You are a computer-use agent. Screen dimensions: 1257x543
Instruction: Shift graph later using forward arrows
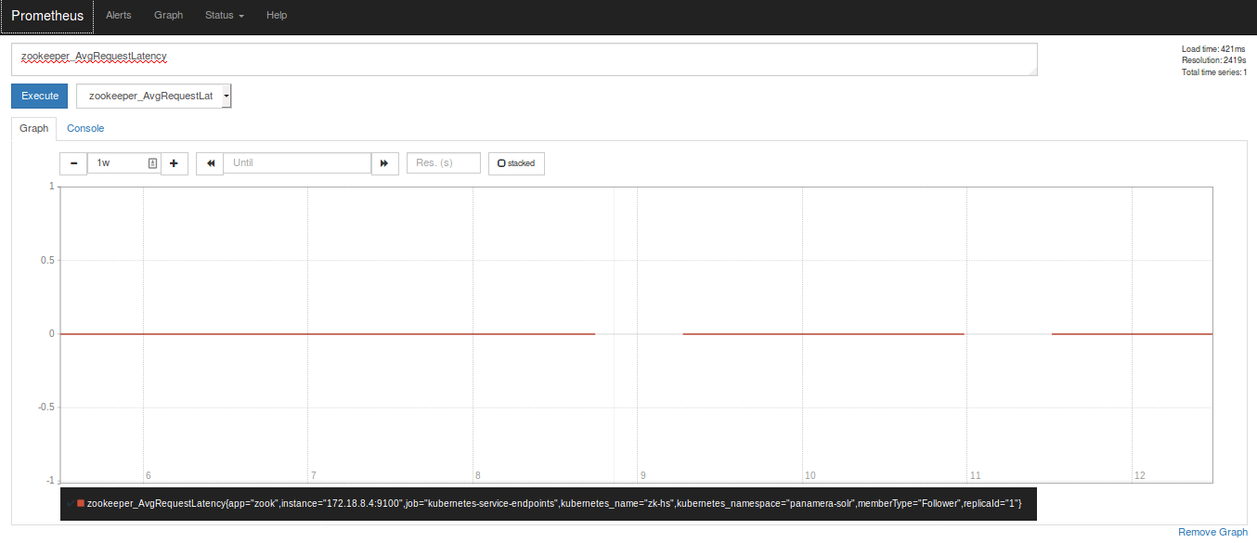pos(384,163)
